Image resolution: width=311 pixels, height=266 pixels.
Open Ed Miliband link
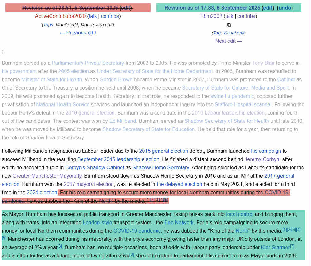coord(122,121)
